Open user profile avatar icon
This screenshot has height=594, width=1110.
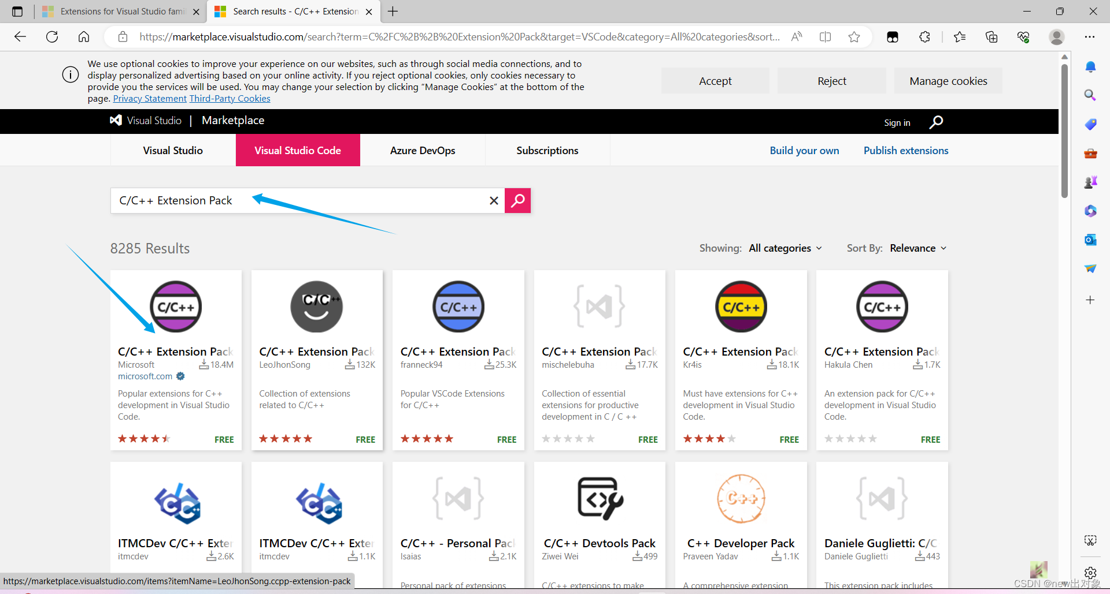(x=1057, y=37)
